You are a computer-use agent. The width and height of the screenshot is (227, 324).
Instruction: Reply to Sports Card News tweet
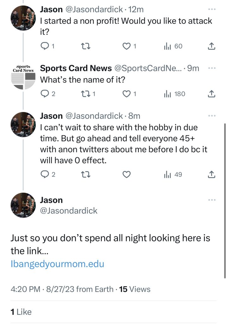[46, 94]
